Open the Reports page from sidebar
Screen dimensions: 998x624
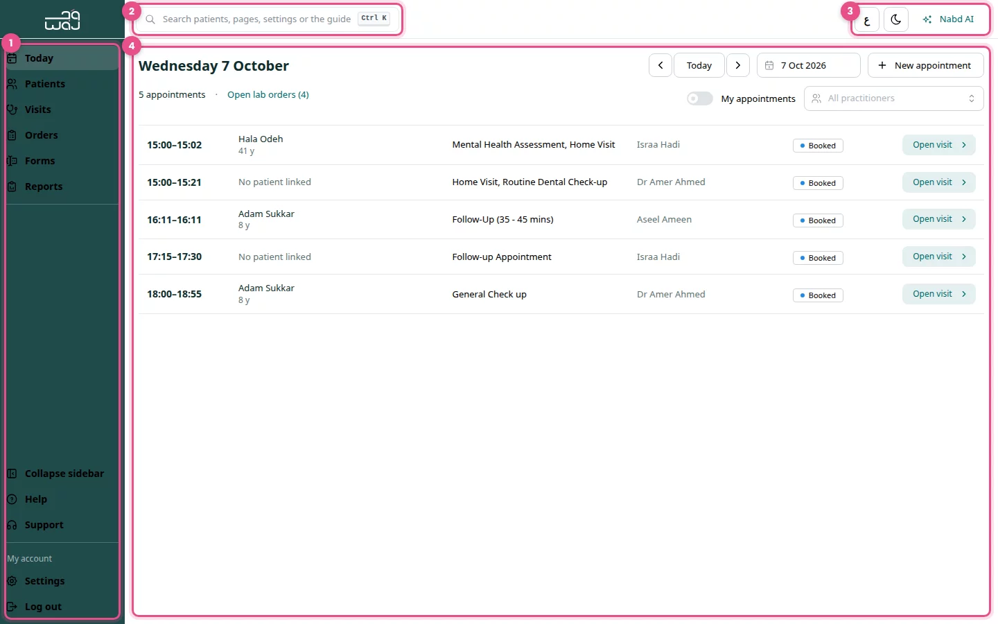62,187
